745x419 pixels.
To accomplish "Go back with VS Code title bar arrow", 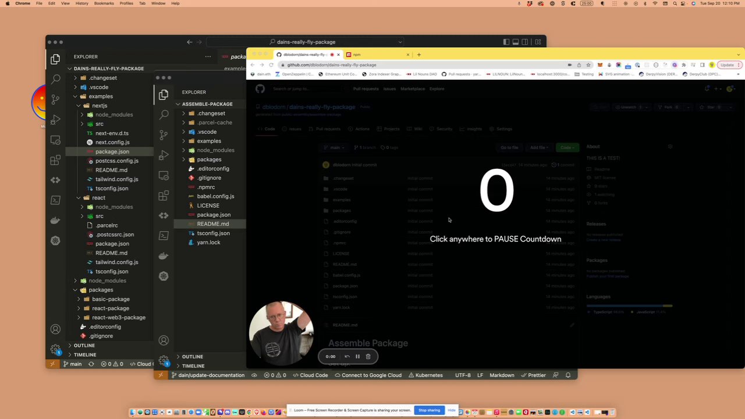I will point(190,42).
